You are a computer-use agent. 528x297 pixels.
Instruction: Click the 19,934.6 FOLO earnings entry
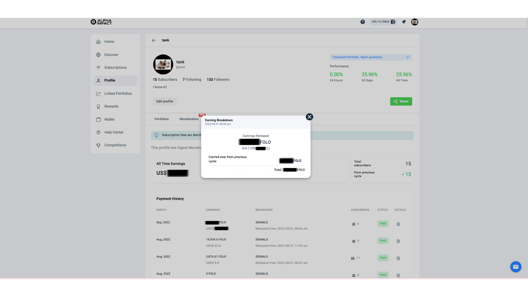point(216,240)
